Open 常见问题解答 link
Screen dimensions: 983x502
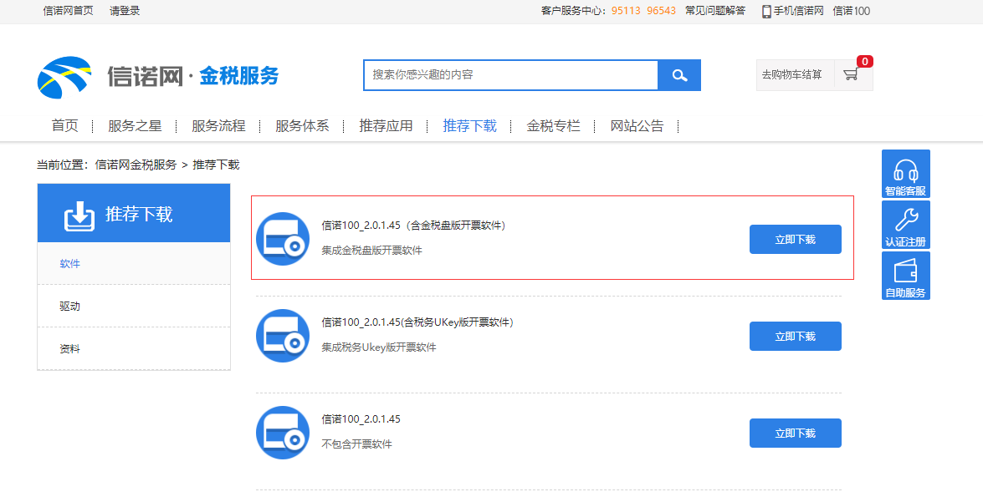click(715, 11)
